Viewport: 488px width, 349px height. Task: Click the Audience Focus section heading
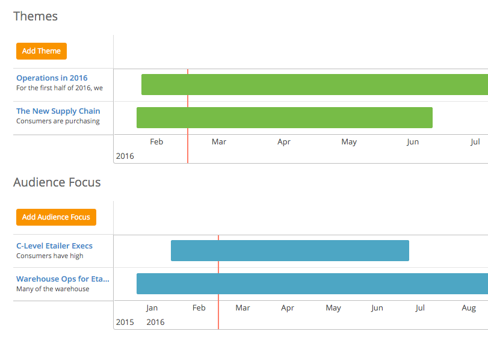coord(57,182)
